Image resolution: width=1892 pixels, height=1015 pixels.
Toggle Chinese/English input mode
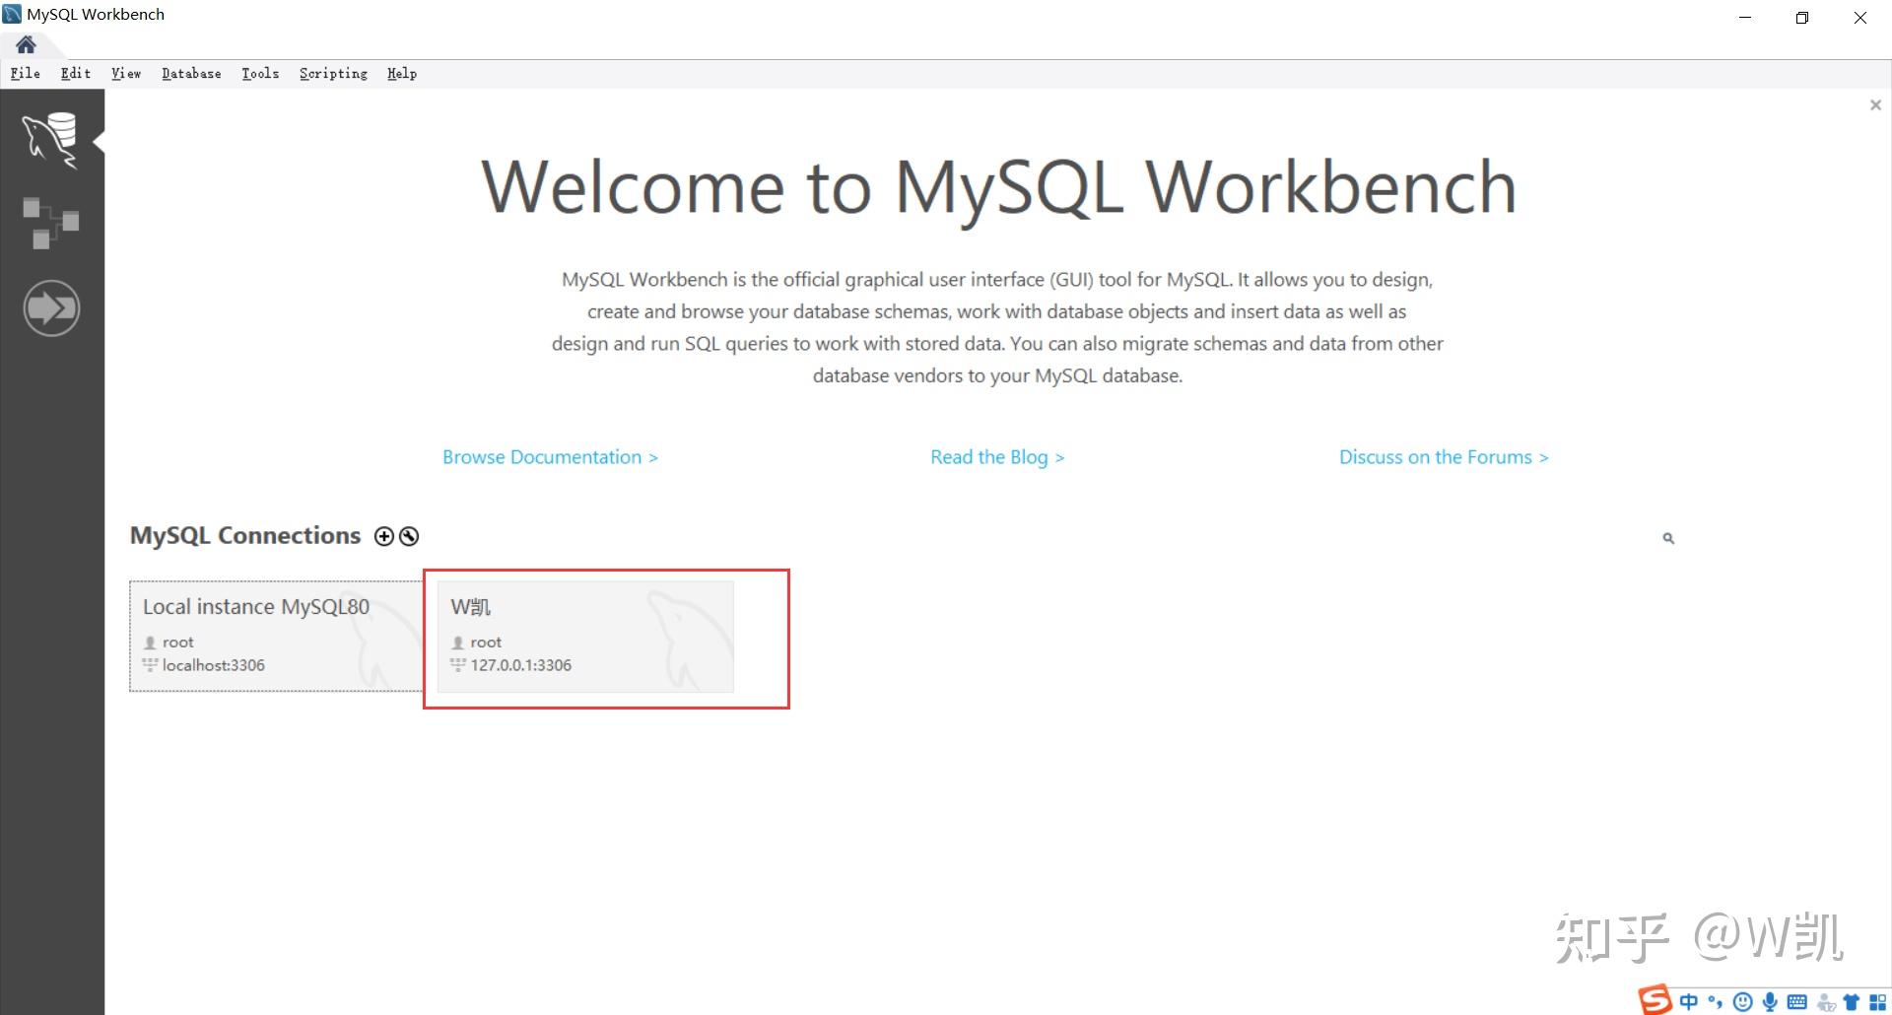[1689, 1002]
